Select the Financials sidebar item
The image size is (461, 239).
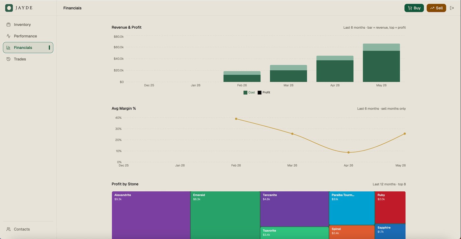[28, 48]
